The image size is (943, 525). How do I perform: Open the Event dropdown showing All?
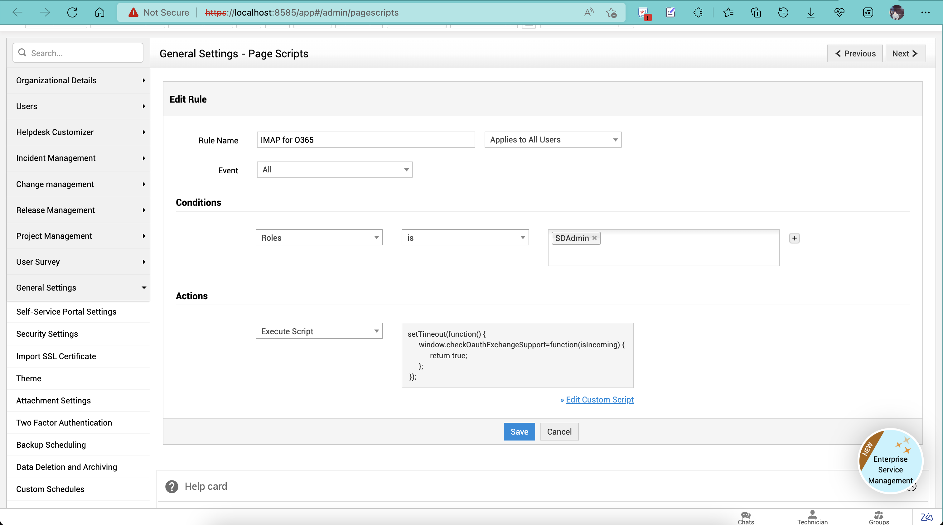(335, 170)
